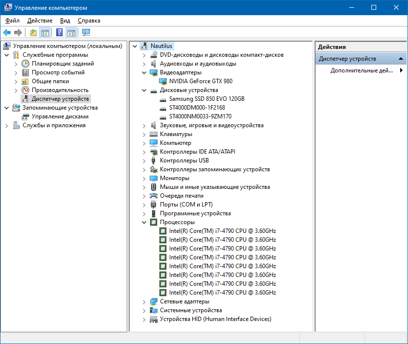The width and height of the screenshot is (408, 344).
Task: Select Управление дисками in left tree
Action: coord(60,116)
